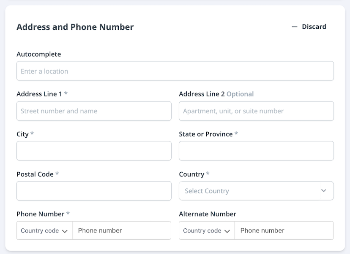This screenshot has height=254, width=350.
Task: Expand the Phone Number country code dropdown
Action: click(44, 231)
